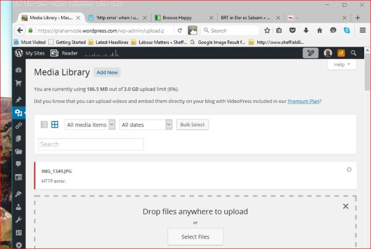Click the Add New button
Viewport: 371px width, 249px height.
pos(107,72)
